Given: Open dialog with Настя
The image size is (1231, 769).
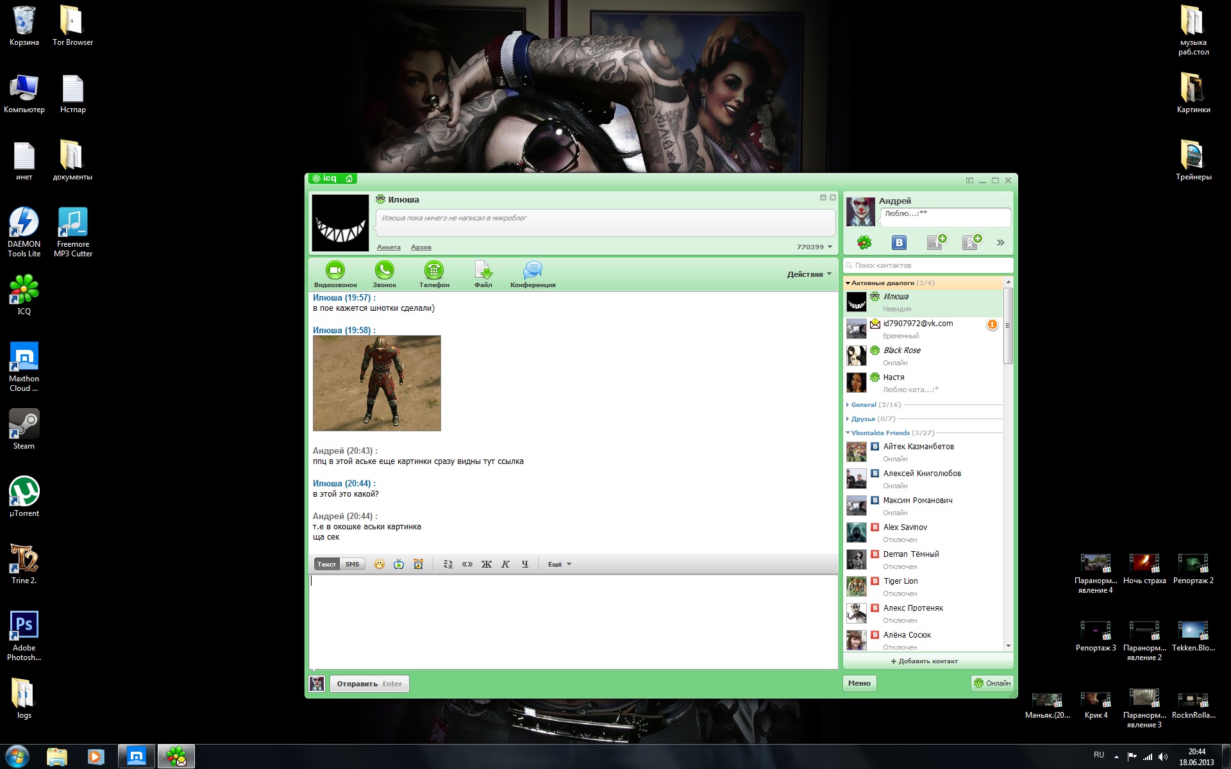Looking at the screenshot, I should click(x=923, y=383).
